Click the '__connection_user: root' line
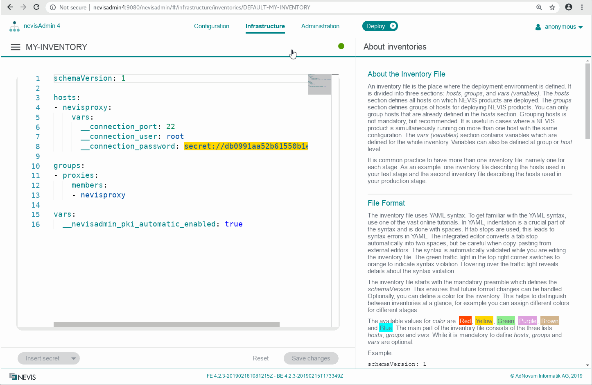This screenshot has width=592, height=385. click(132, 136)
